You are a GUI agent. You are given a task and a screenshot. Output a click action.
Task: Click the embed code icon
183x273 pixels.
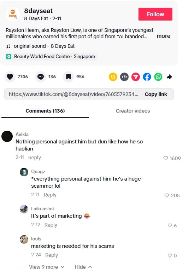(x=124, y=77)
